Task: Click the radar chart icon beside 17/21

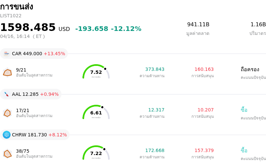Action: [7, 113]
